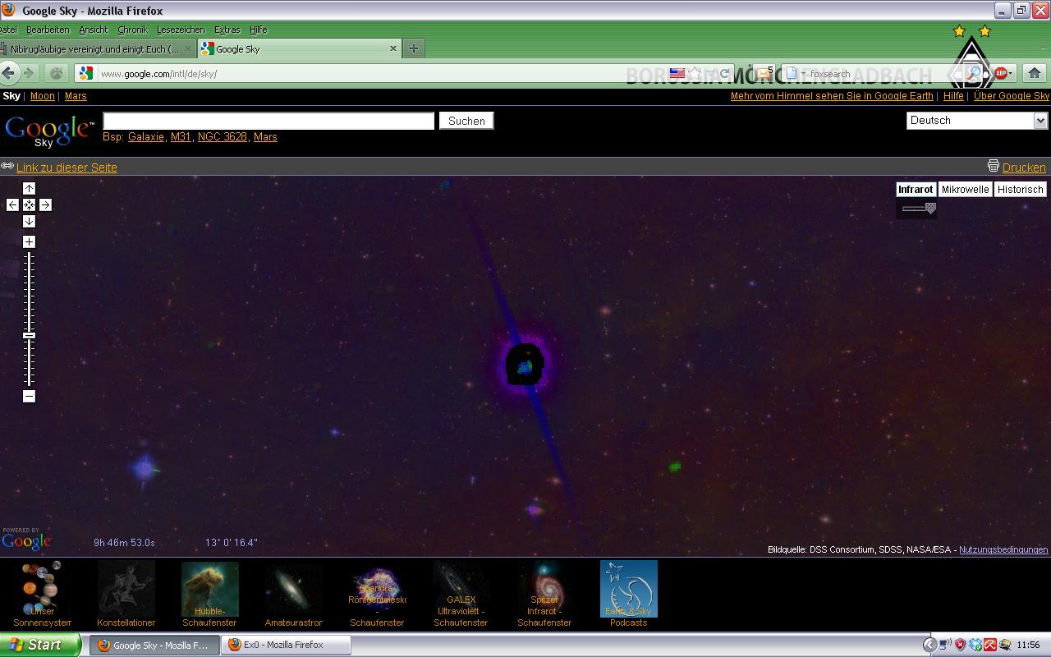The height and width of the screenshot is (657, 1051).
Task: Open the Chronik menu
Action: (x=132, y=30)
